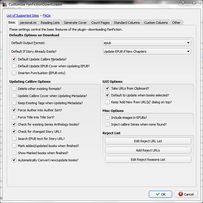
Task: Confirm settings with OK button
Action: click(160, 194)
